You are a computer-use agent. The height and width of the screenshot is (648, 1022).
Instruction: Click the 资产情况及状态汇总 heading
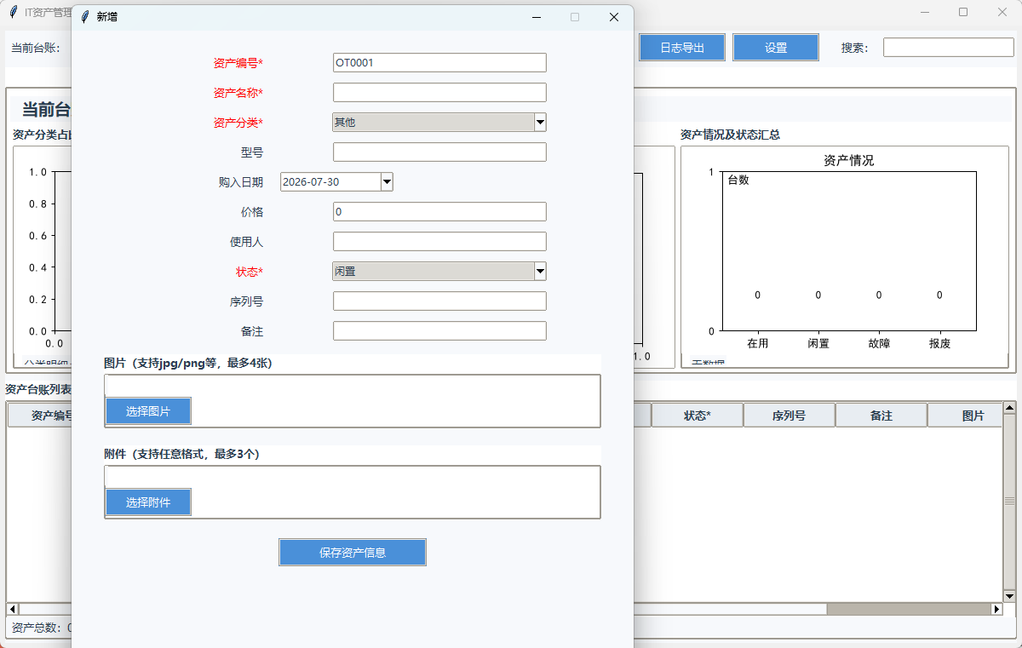coord(730,135)
